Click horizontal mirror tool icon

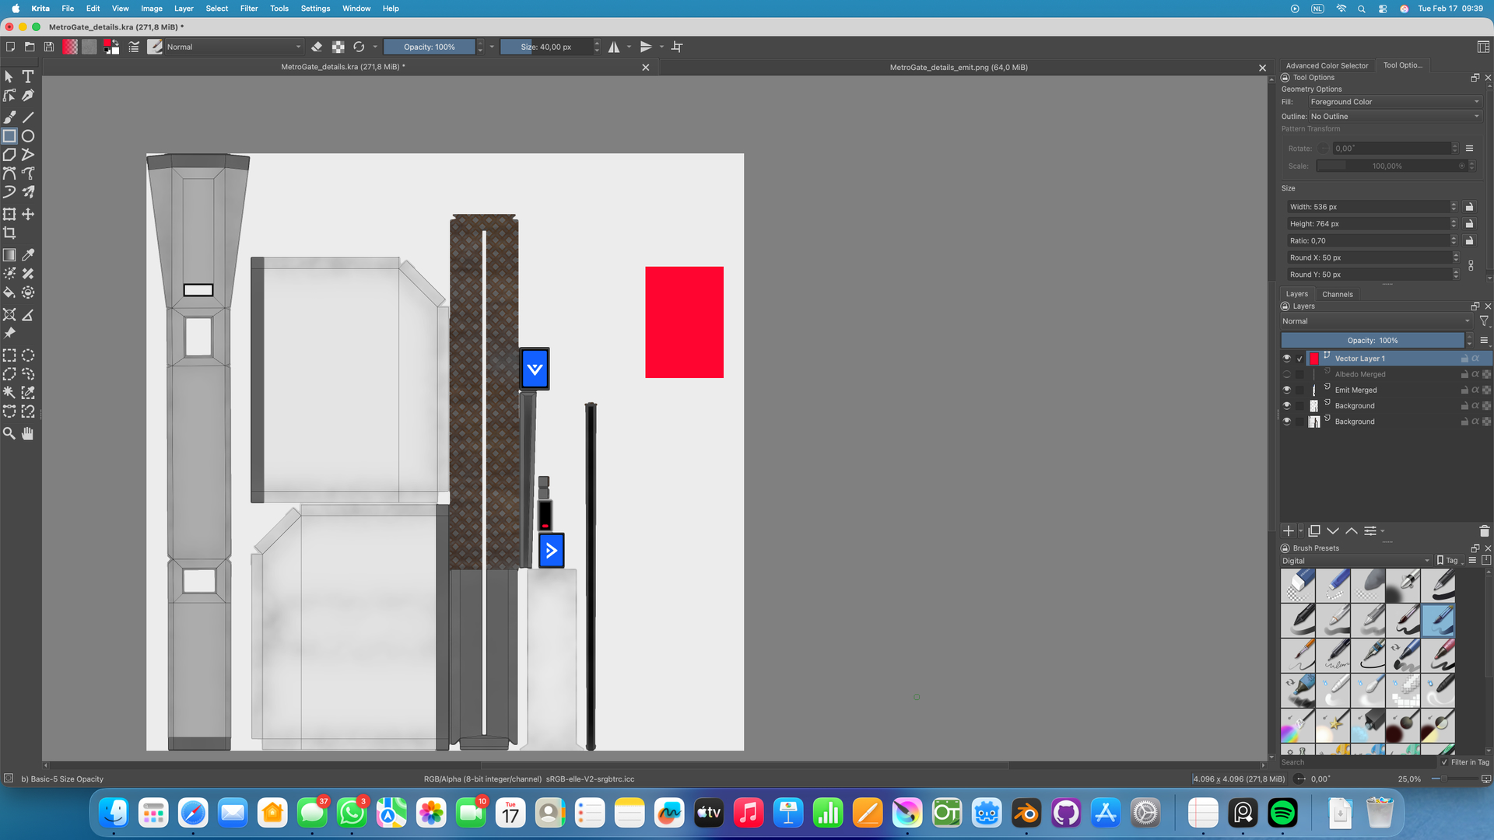pos(614,47)
